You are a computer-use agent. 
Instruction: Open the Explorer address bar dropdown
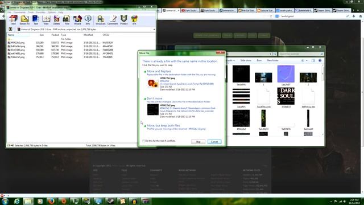[x=271, y=54]
